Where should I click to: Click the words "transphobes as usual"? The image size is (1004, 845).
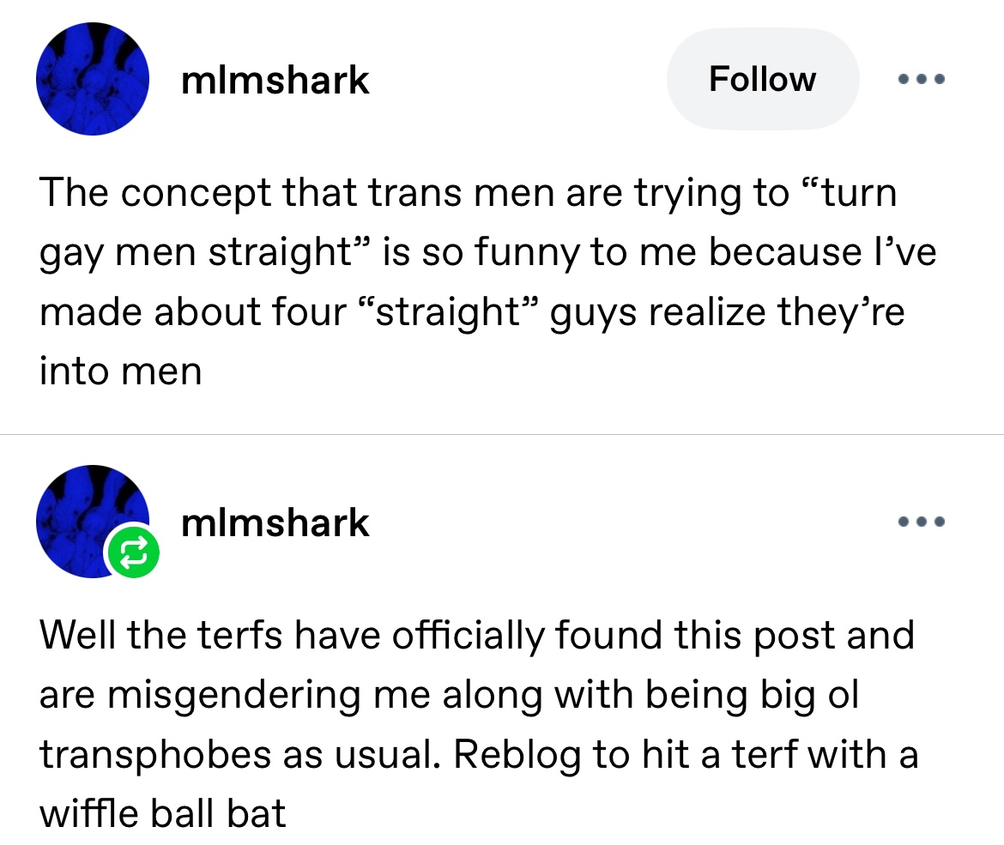240,754
